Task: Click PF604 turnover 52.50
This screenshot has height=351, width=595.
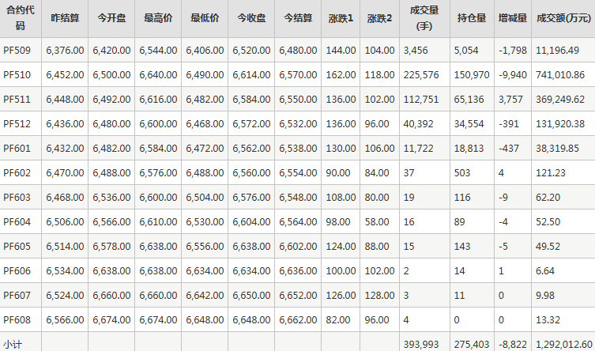Action: [x=548, y=221]
